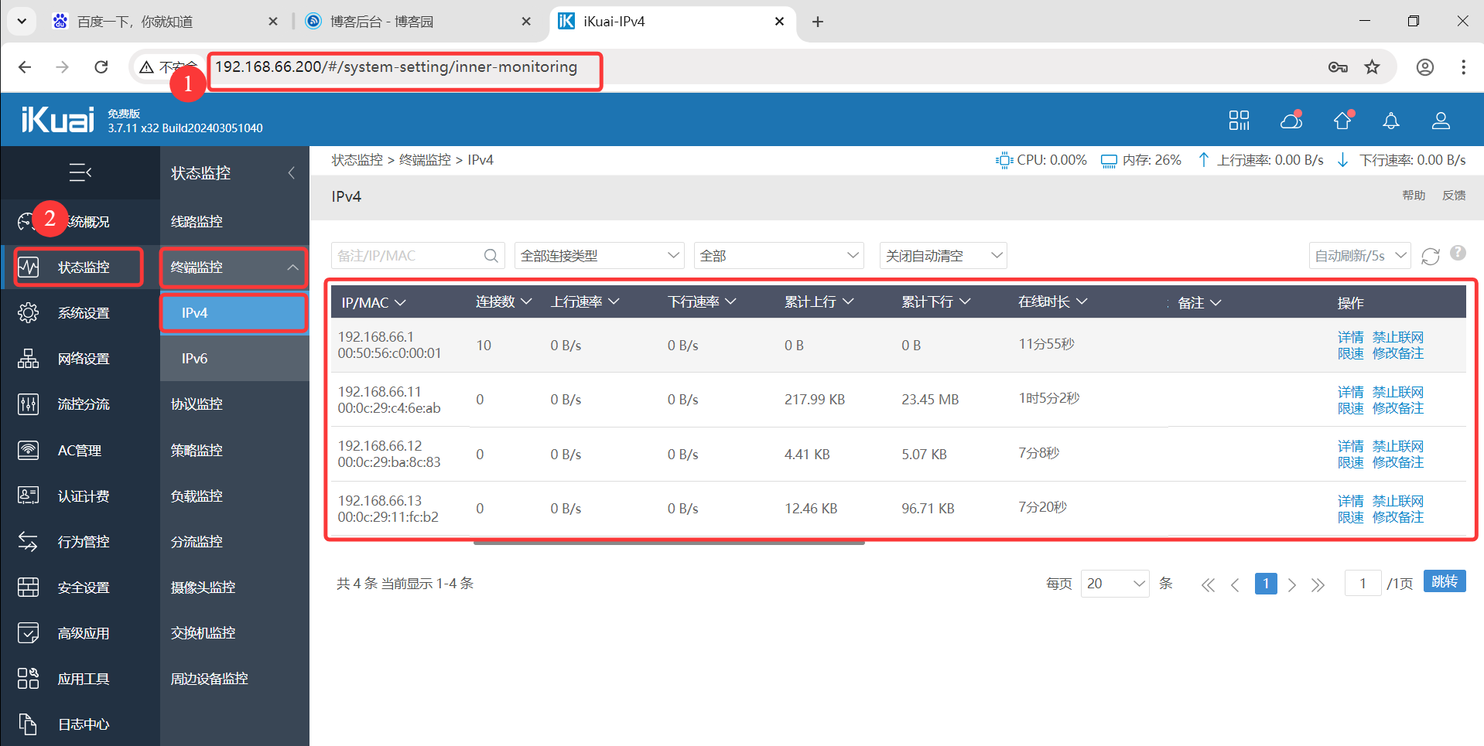Viewport: 1484px width, 746px height.
Task: Go to the next results page
Action: pos(1292,585)
